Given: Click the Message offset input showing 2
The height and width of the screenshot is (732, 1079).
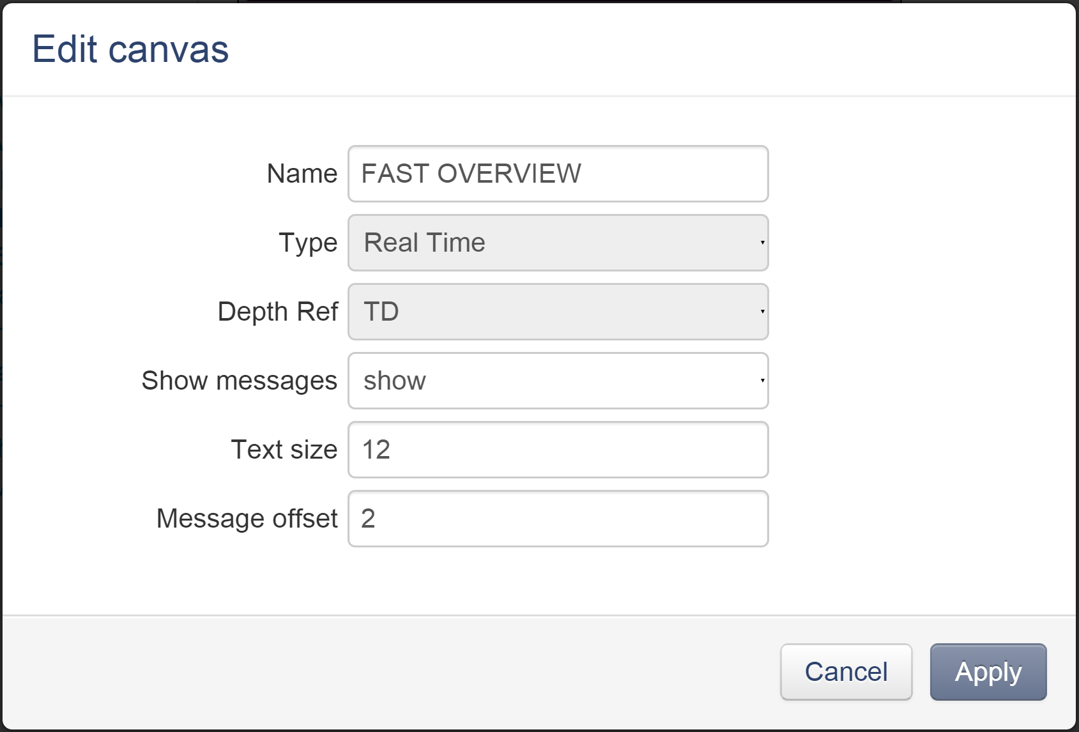Looking at the screenshot, I should point(557,519).
